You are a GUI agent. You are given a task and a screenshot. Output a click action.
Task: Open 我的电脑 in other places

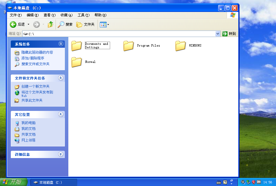tap(28, 123)
